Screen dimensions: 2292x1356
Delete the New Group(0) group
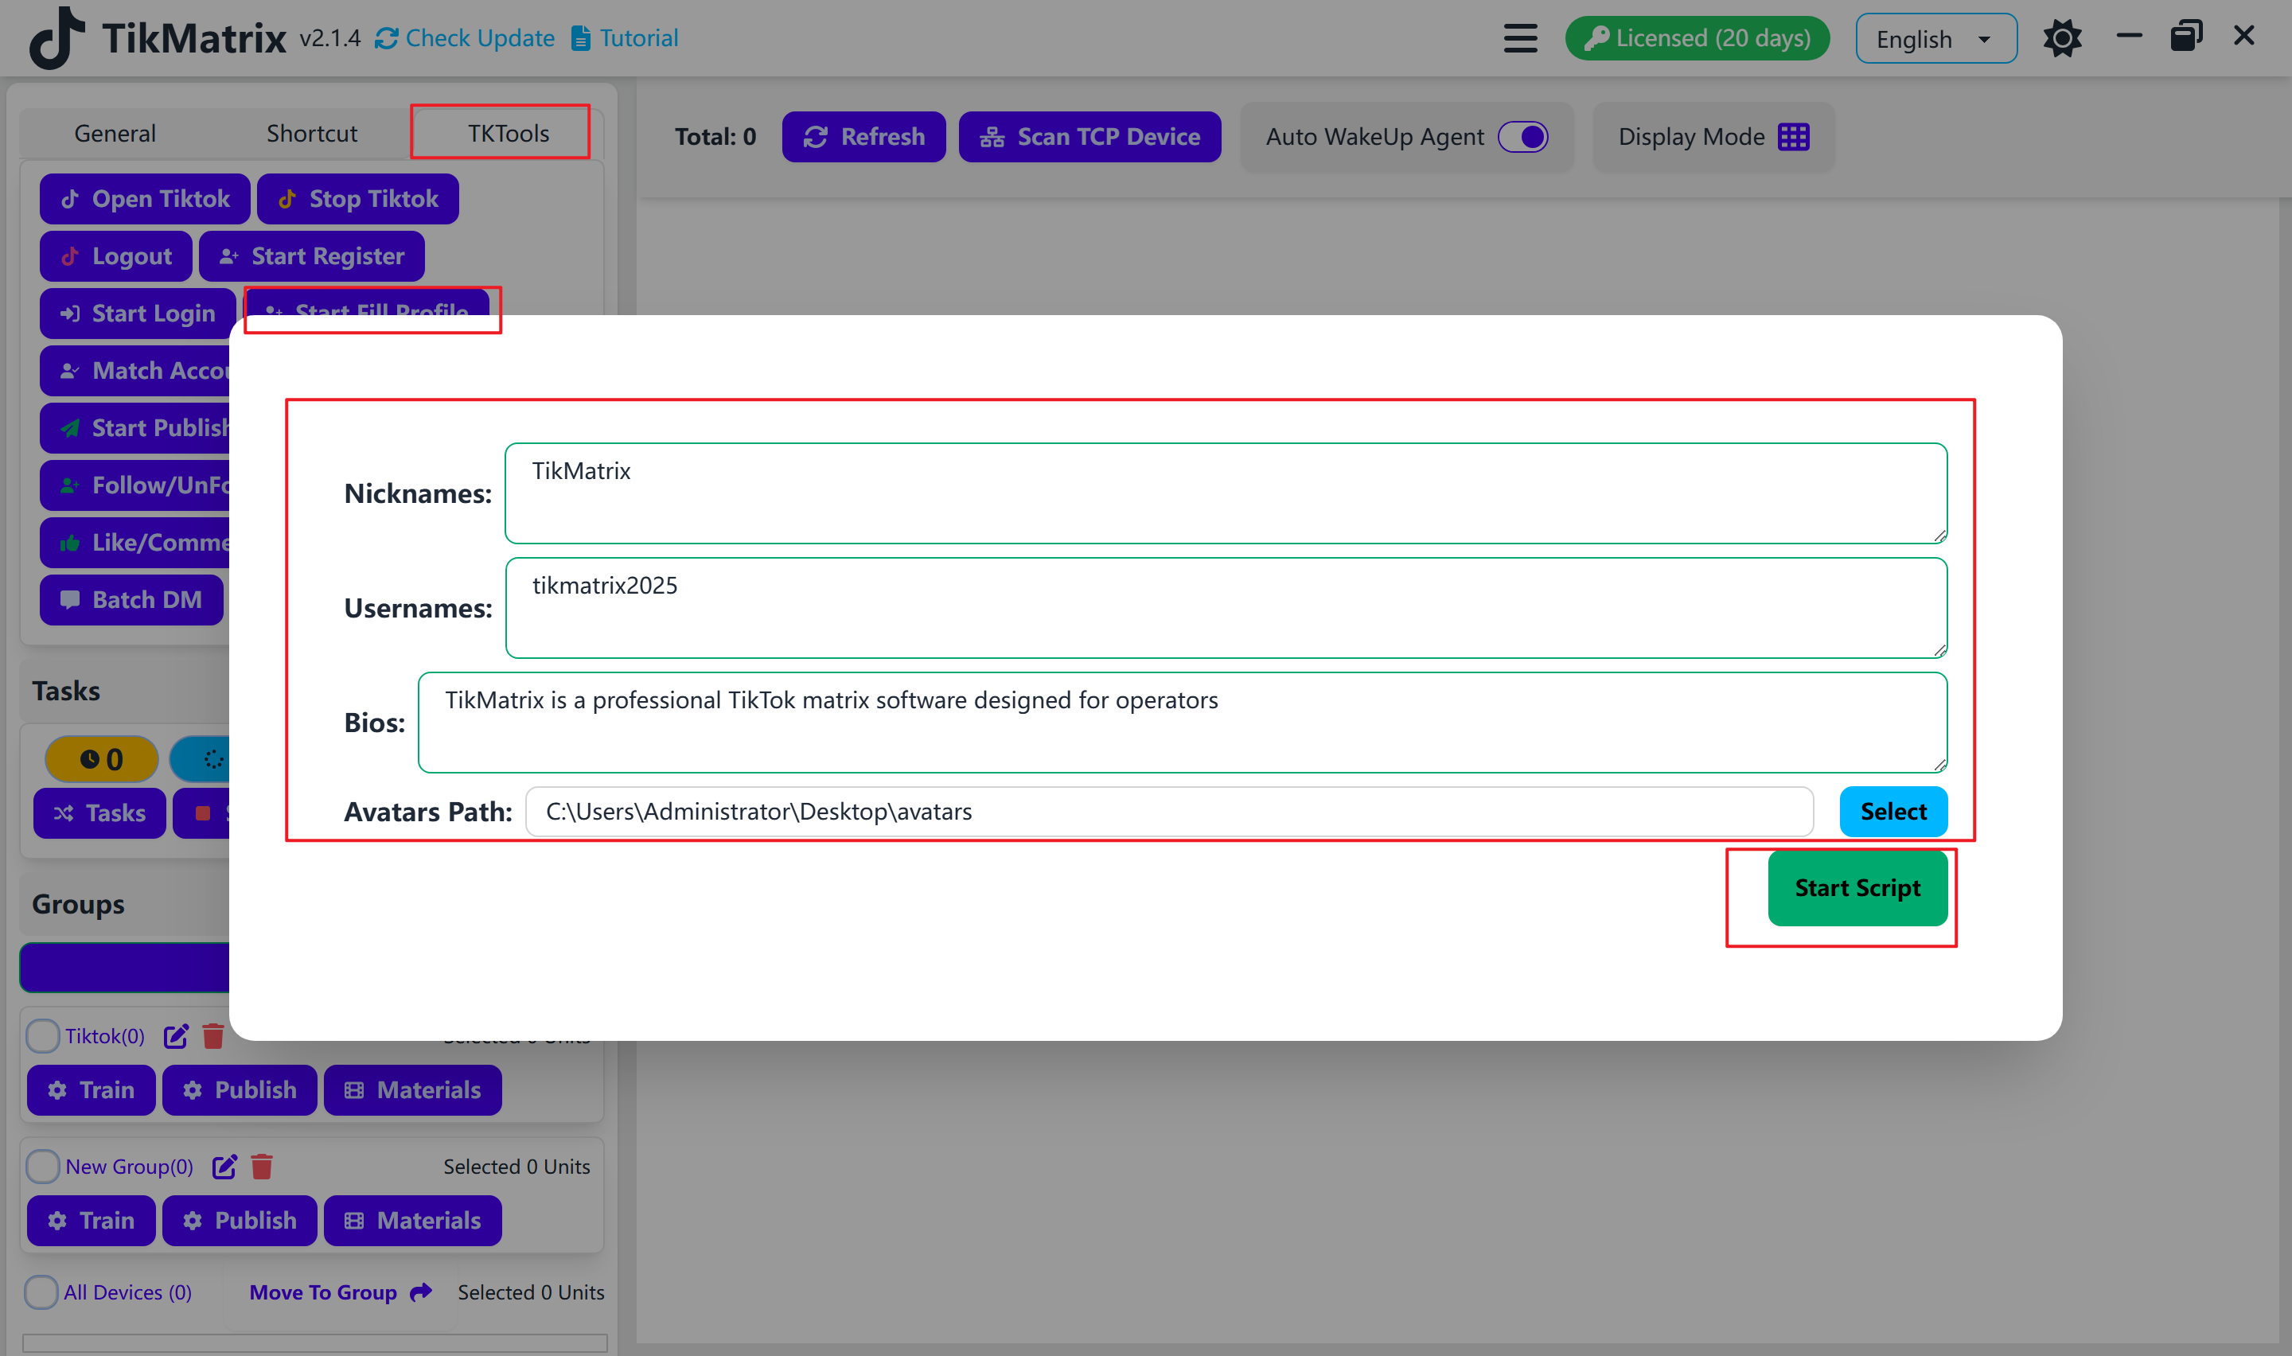[262, 1167]
